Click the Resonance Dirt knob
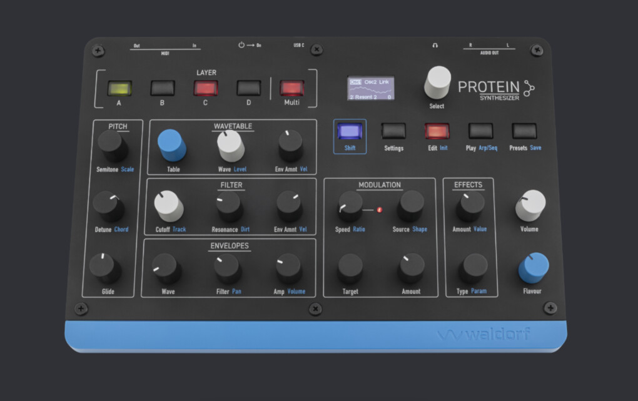638x401 pixels. (x=229, y=207)
